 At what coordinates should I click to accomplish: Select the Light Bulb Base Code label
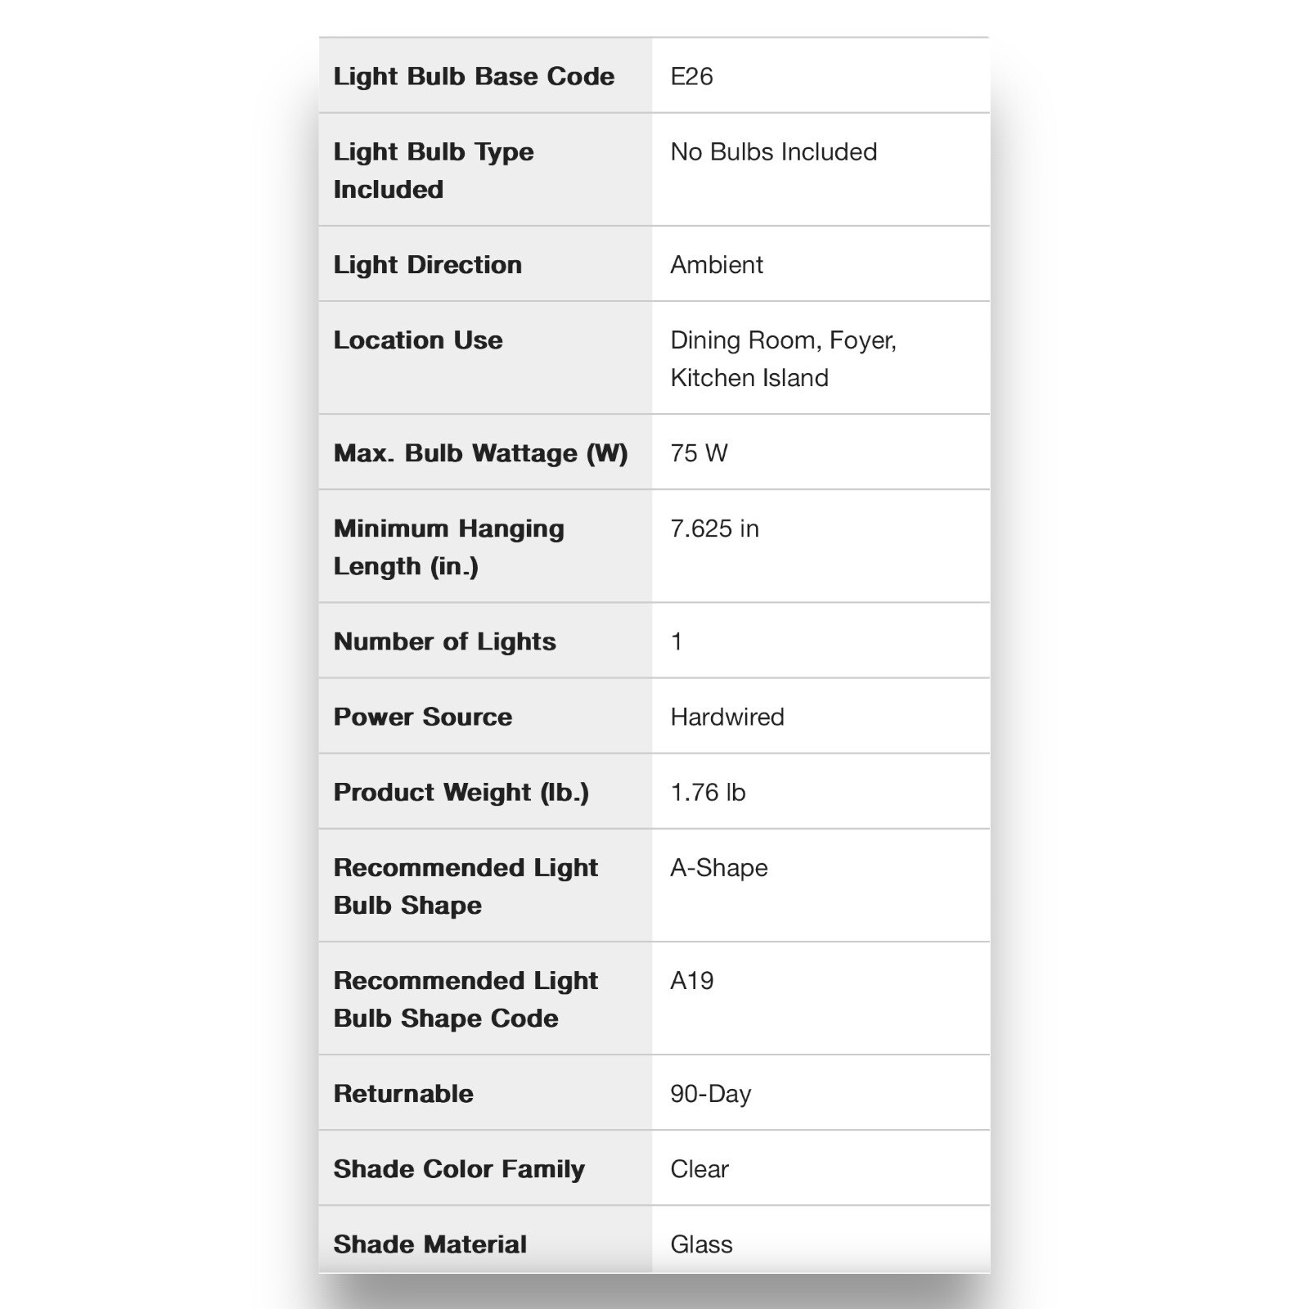click(474, 76)
